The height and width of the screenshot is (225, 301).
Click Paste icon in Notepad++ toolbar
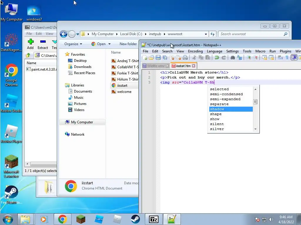coord(208,57)
